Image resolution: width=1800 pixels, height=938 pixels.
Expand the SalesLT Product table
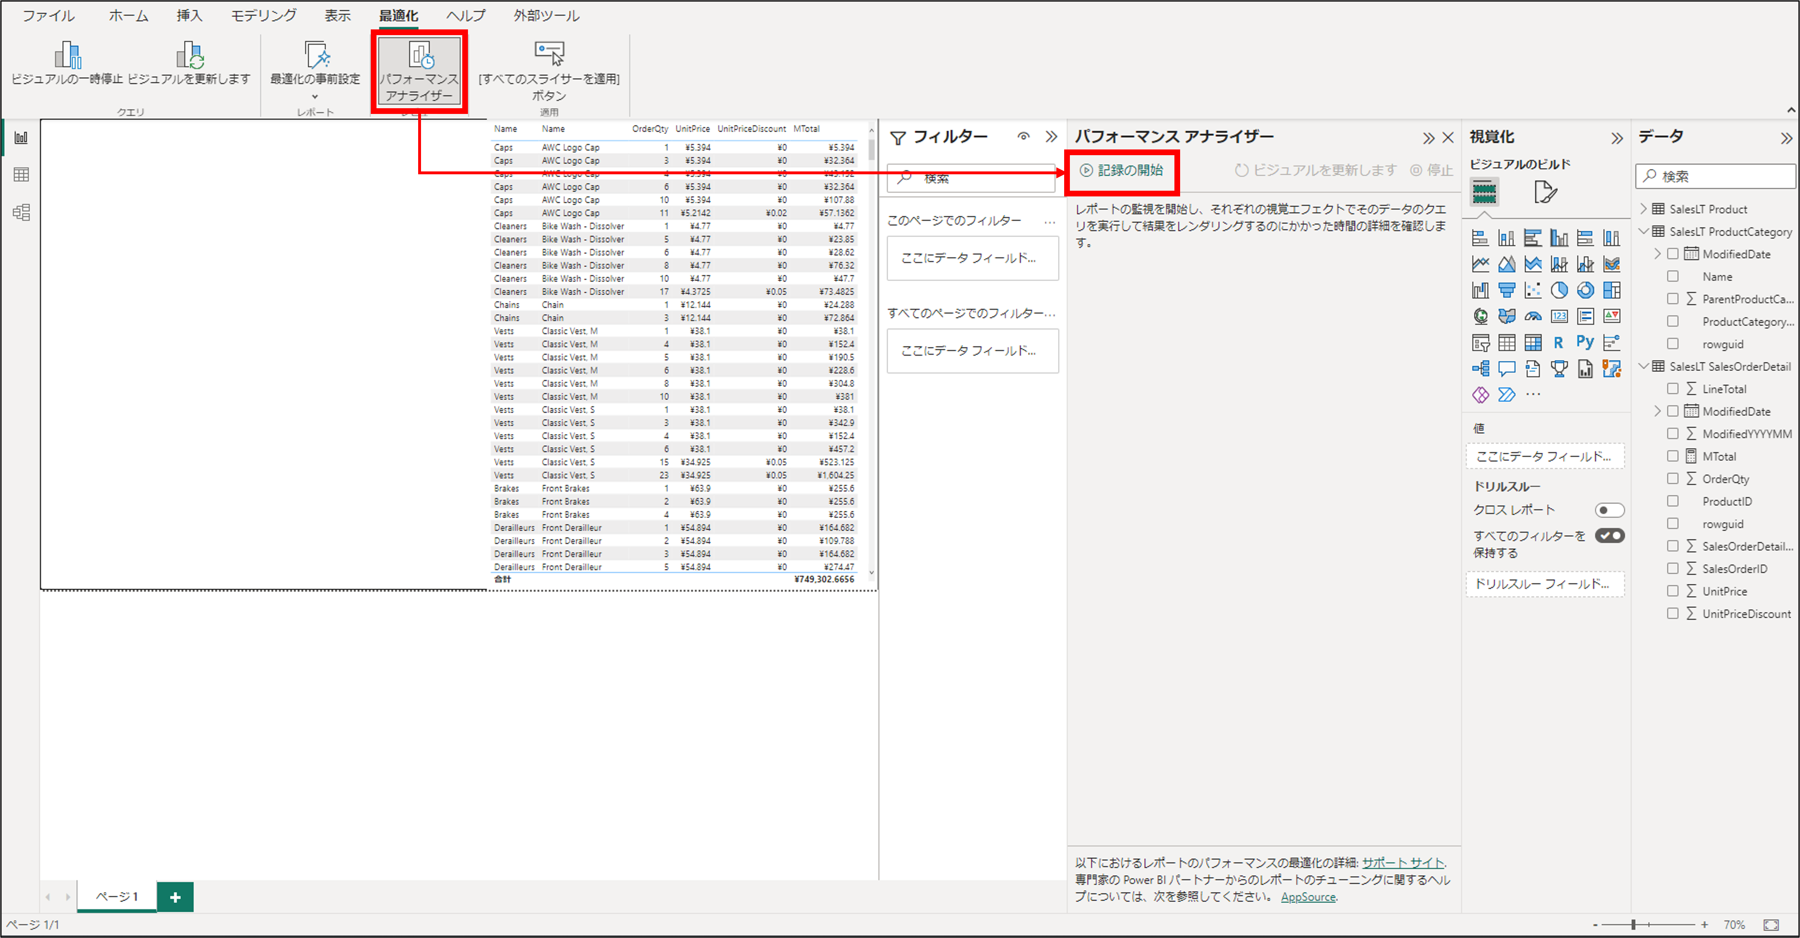pos(1644,209)
